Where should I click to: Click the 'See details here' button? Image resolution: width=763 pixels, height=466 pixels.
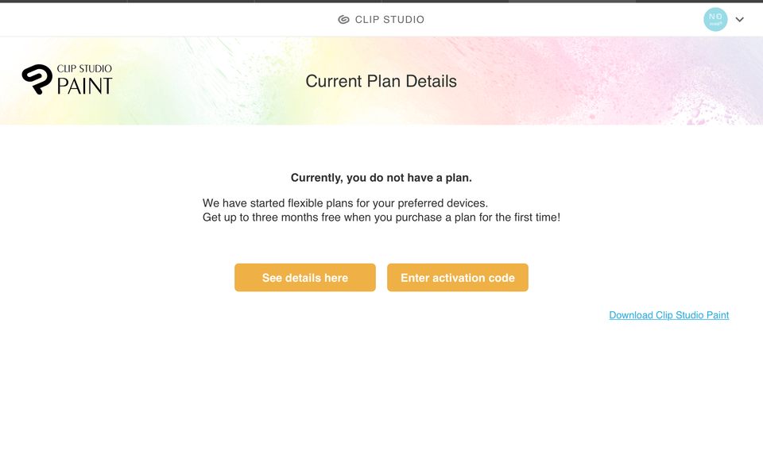tap(304, 277)
